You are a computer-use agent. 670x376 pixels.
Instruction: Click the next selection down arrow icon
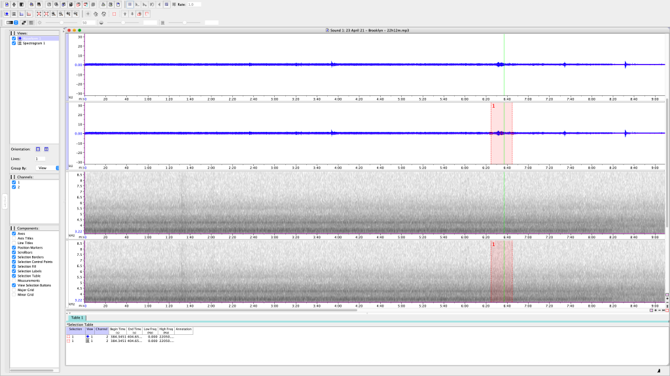132,13
